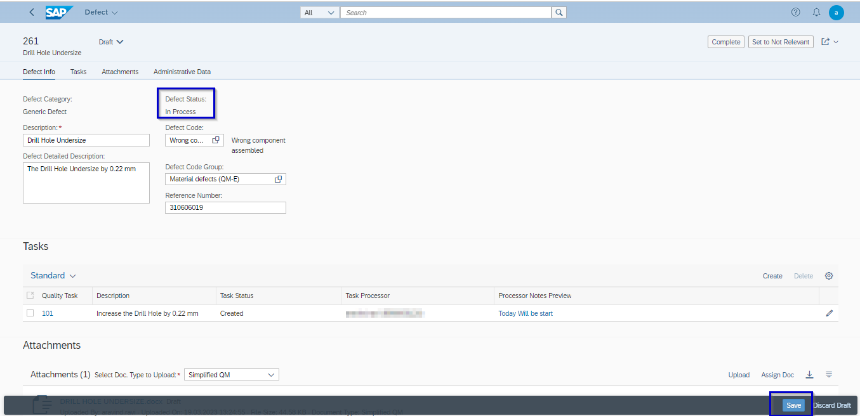
Task: Click the attachments download icon
Action: tap(809, 375)
